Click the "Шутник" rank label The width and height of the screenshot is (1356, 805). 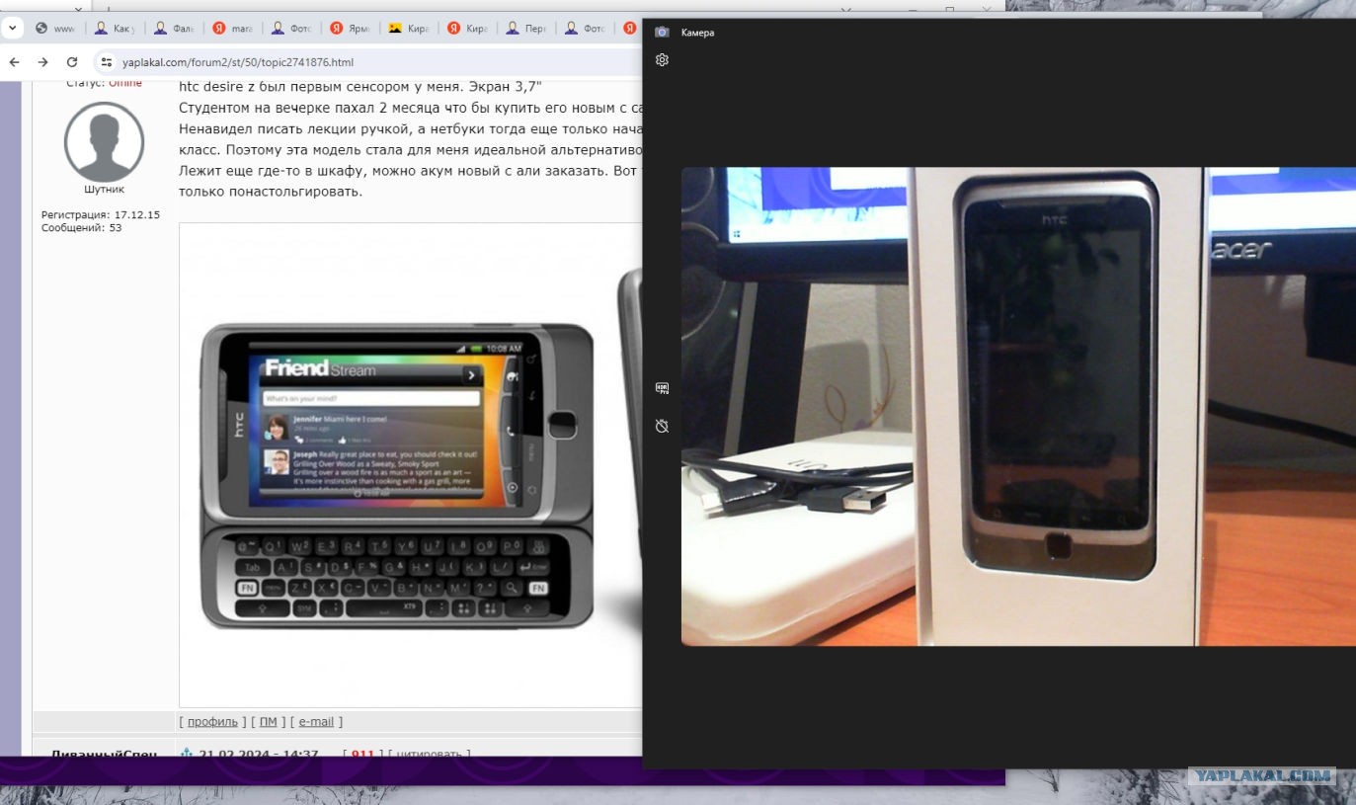click(104, 190)
